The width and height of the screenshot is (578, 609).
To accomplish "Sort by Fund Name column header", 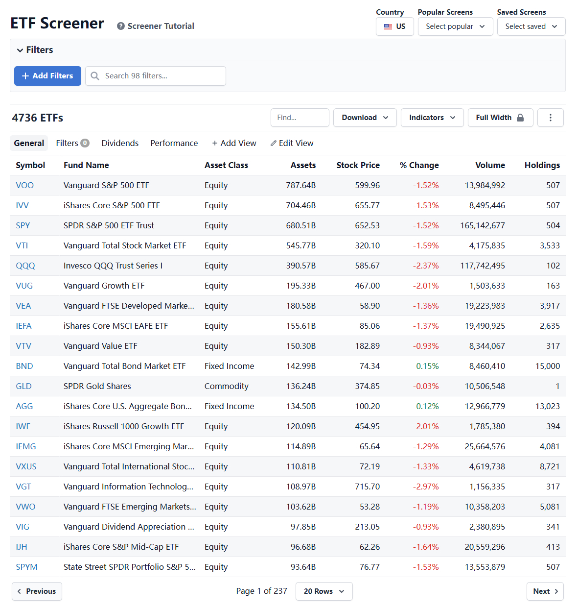I will pyautogui.click(x=86, y=165).
